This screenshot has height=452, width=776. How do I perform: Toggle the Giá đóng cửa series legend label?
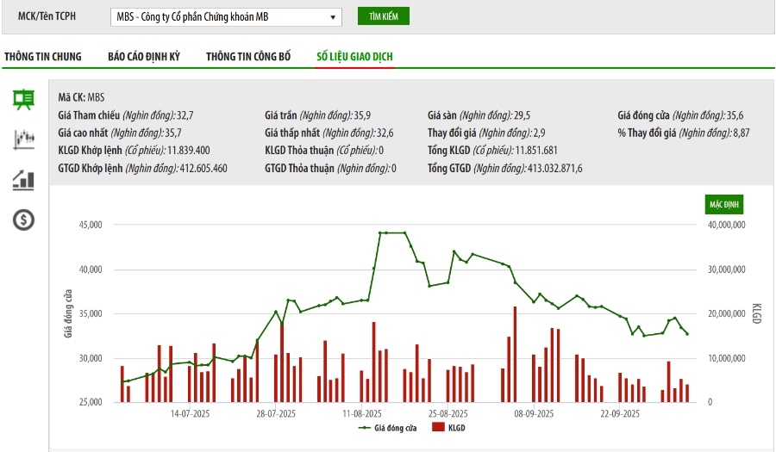point(396,427)
